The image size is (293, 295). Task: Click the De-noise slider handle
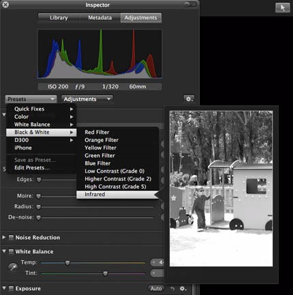pos(39,218)
